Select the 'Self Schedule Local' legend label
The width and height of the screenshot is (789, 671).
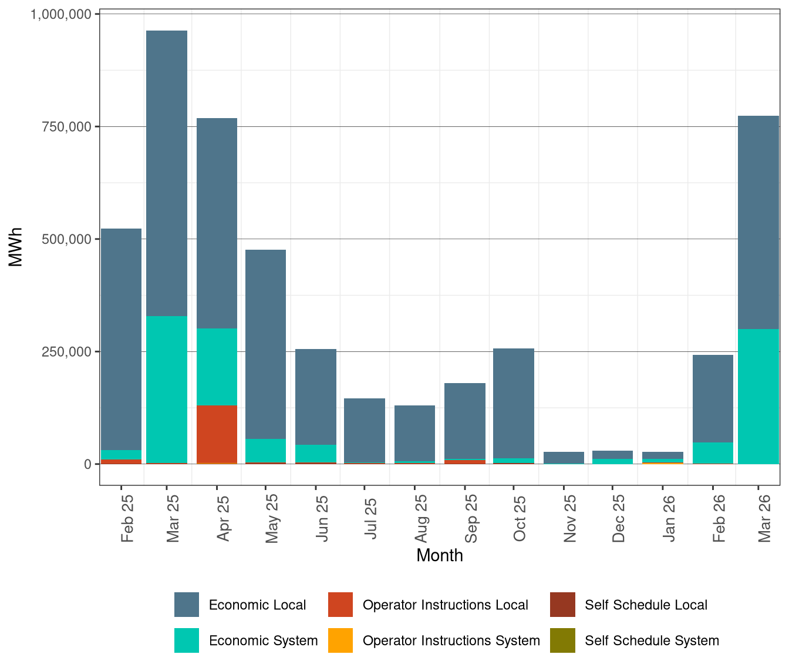(x=646, y=605)
